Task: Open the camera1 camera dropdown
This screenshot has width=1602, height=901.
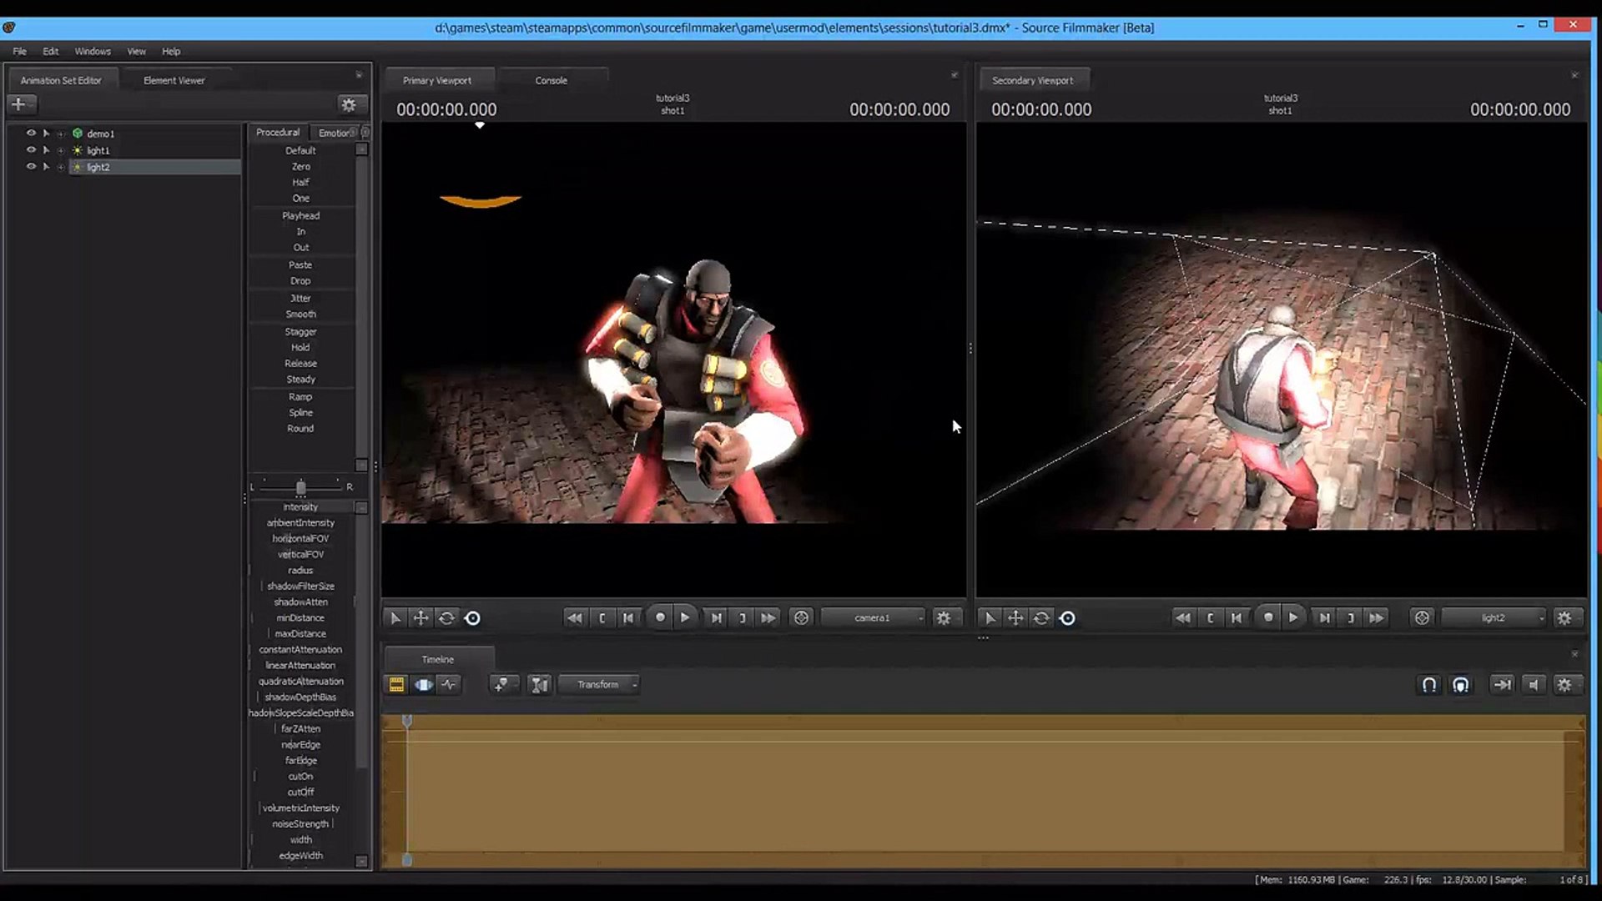Action: 873,618
